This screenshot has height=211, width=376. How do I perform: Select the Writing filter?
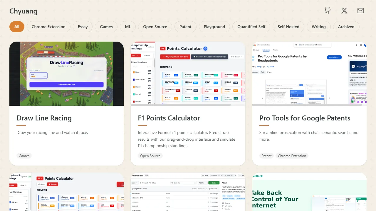click(318, 27)
